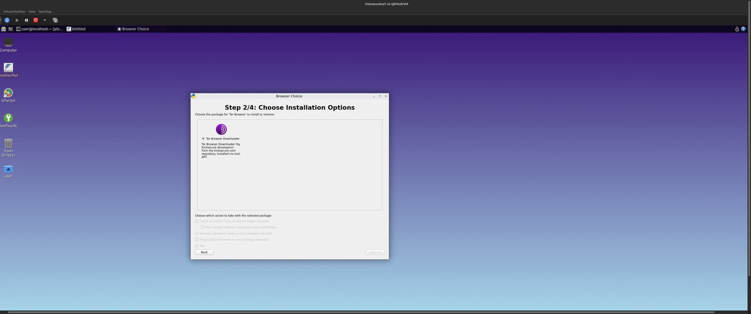This screenshot has width=751, height=314.
Task: Open the Trash desktop icon
Action: (8, 144)
